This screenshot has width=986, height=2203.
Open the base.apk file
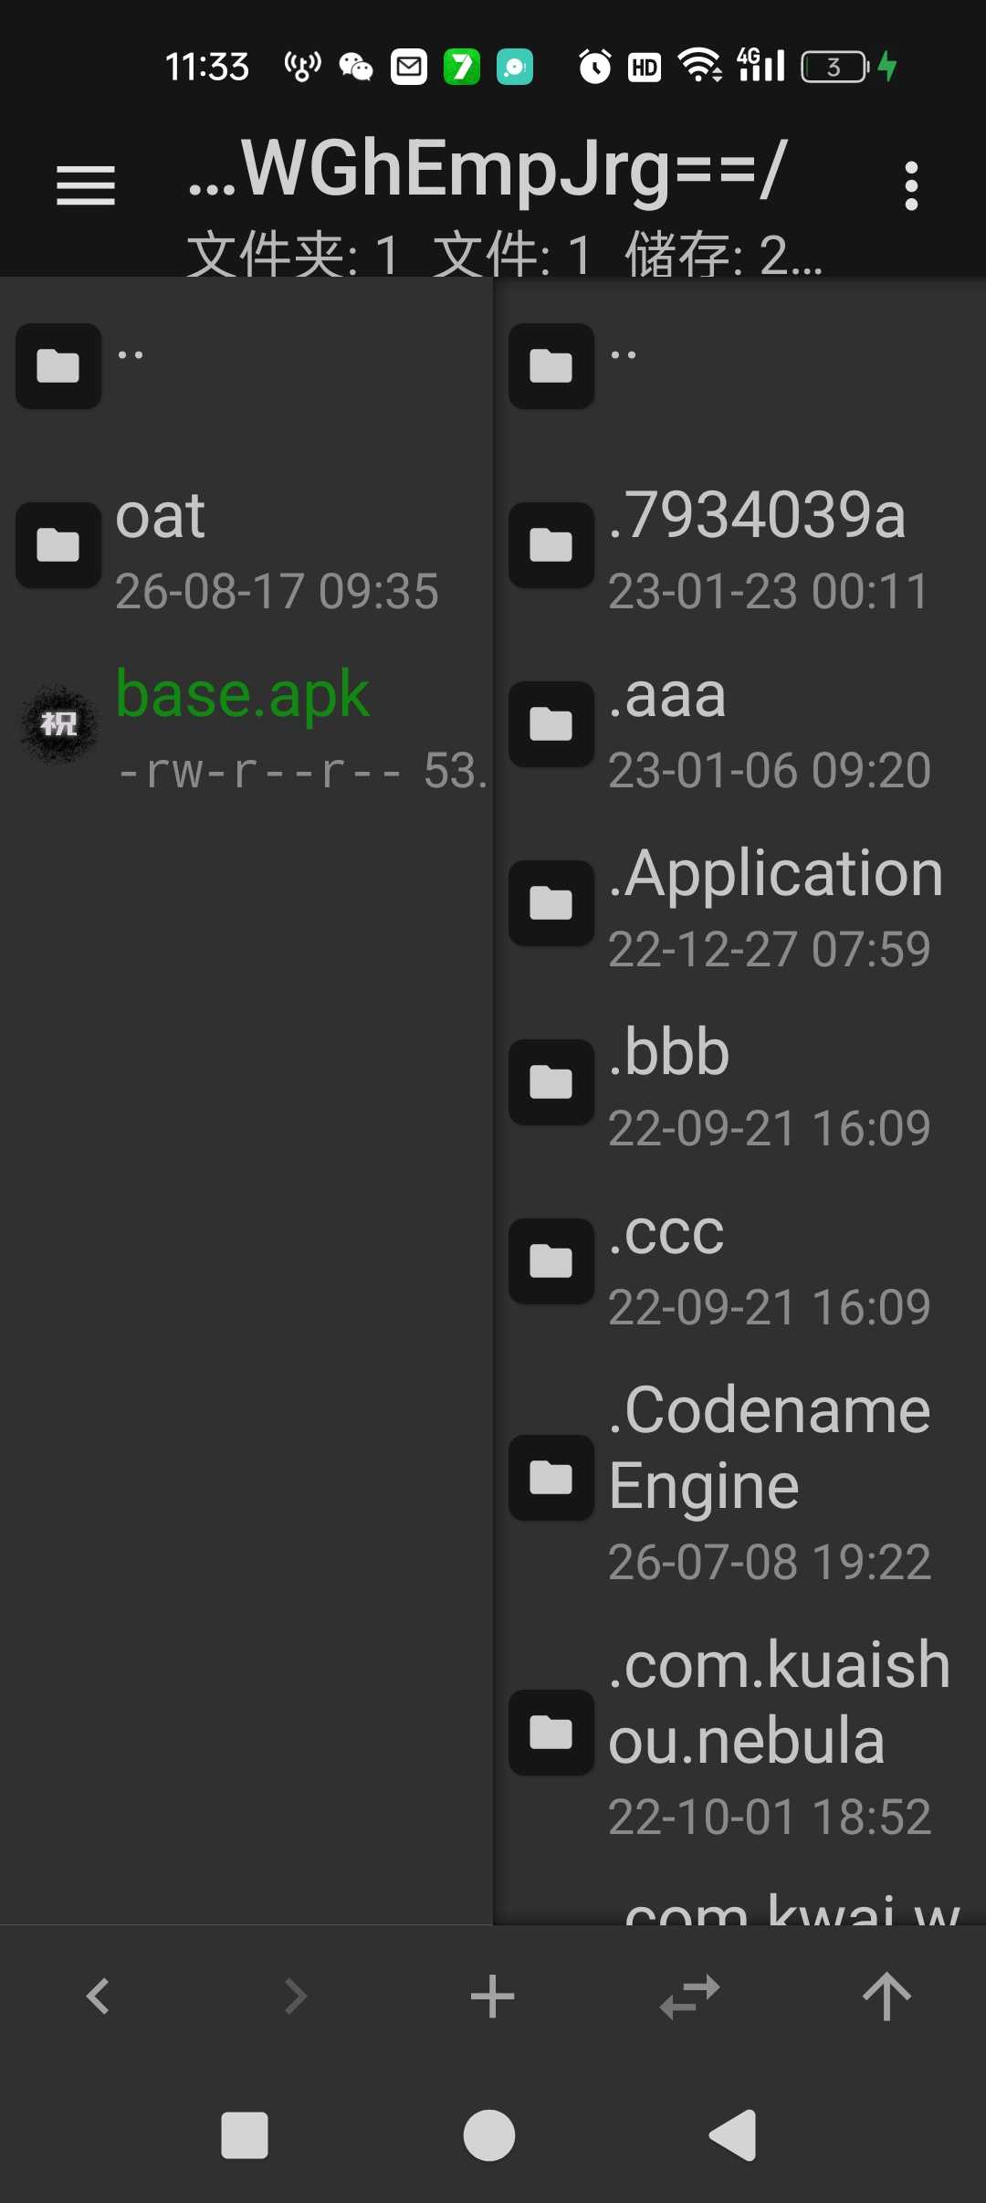click(x=246, y=725)
